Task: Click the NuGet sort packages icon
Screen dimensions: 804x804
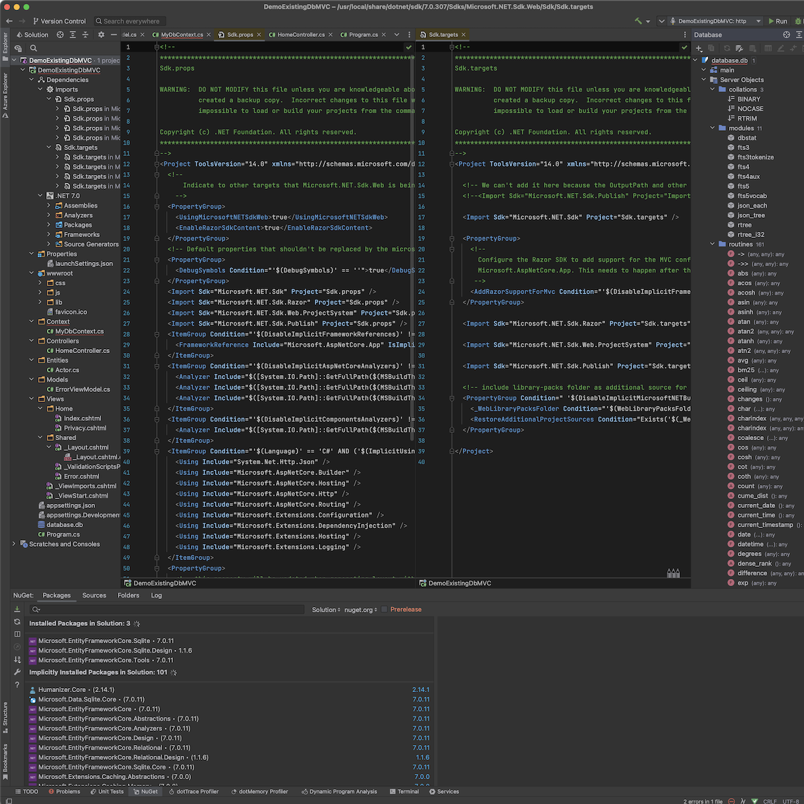Action: [x=17, y=659]
